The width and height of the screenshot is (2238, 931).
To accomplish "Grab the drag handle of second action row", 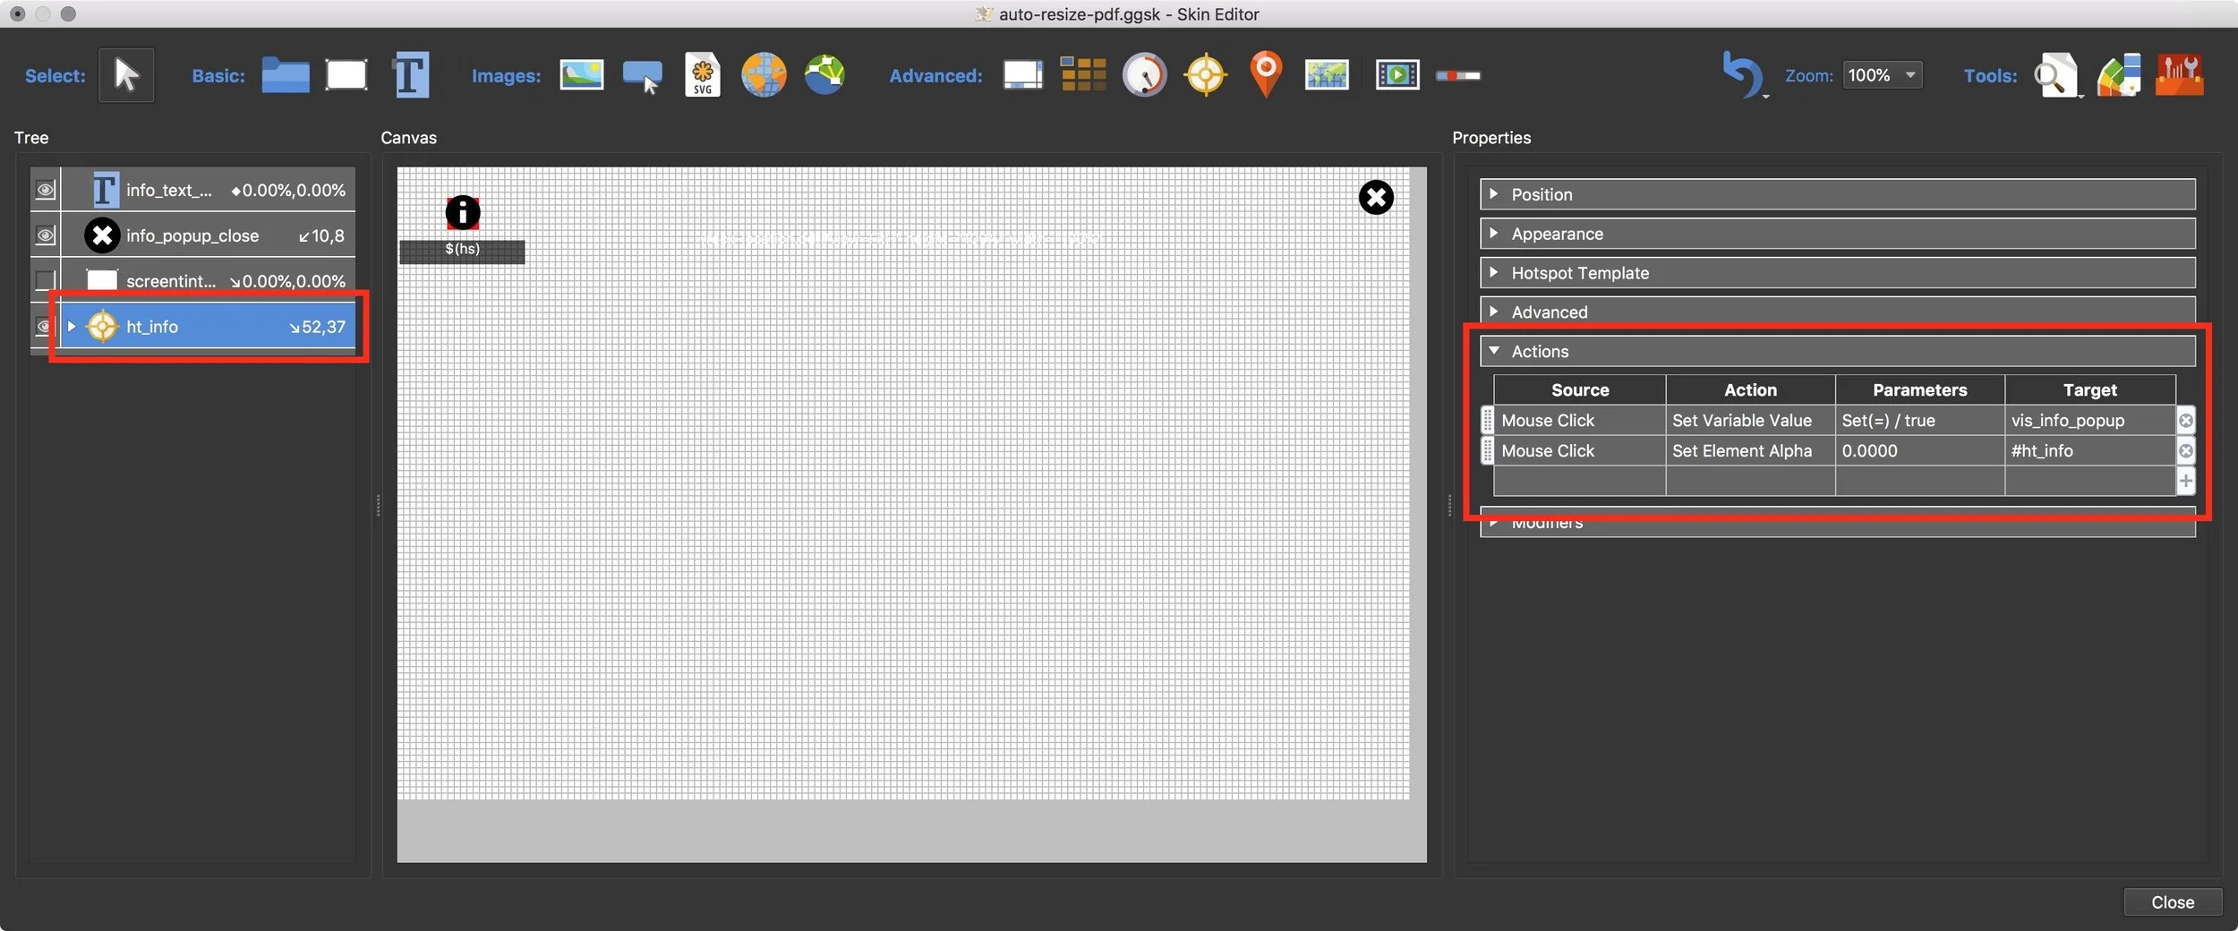I will point(1487,450).
